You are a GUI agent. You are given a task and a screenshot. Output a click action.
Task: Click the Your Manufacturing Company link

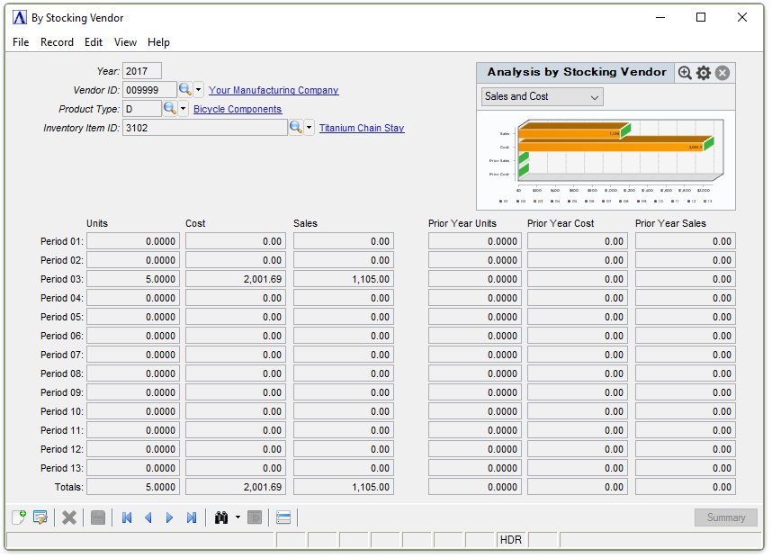pyautogui.click(x=274, y=90)
